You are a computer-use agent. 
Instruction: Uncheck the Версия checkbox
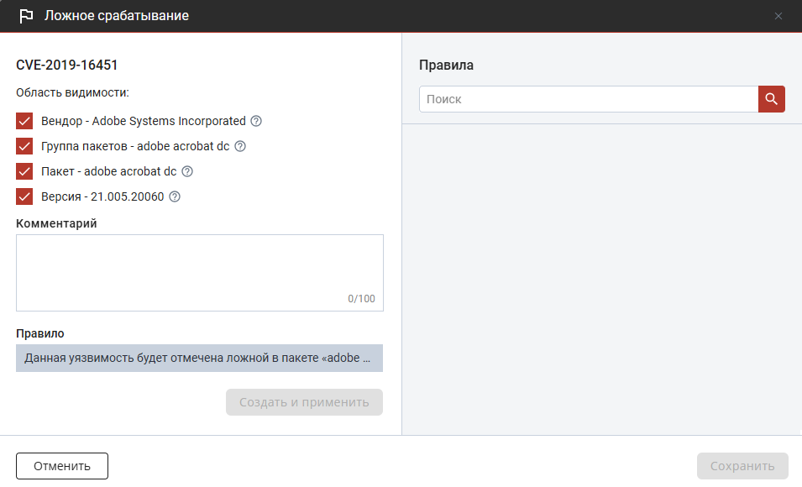click(x=24, y=196)
